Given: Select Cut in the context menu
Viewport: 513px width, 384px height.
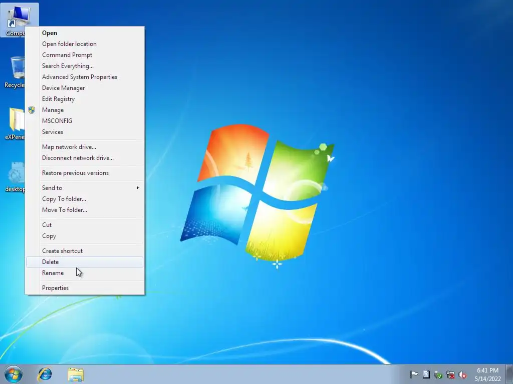Looking at the screenshot, I should (85, 225).
